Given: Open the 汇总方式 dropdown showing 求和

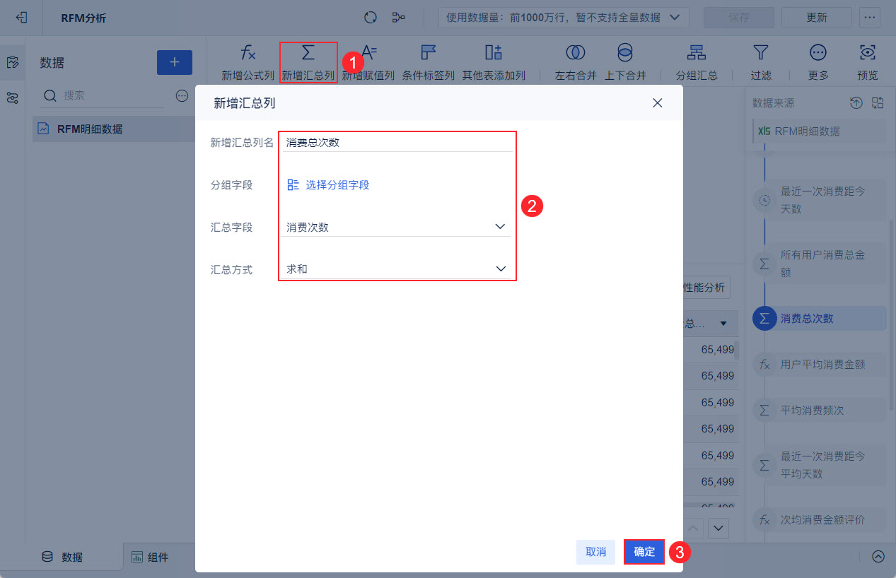Looking at the screenshot, I should [x=396, y=269].
